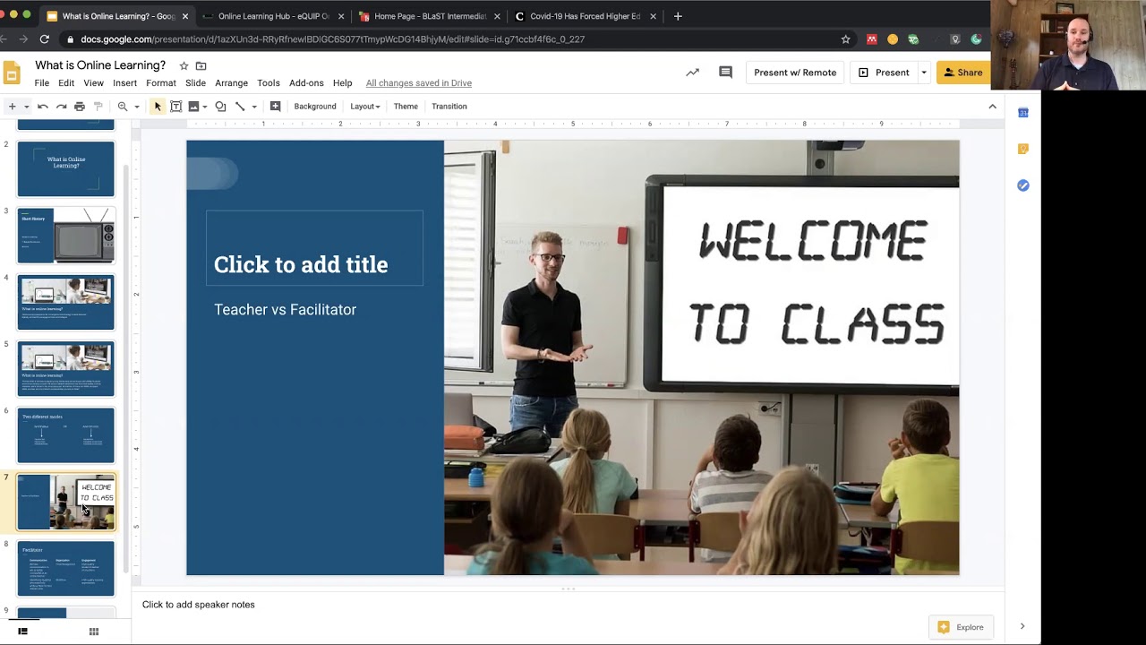
Task: Open Google Calendar side panel icon
Action: point(1023,113)
